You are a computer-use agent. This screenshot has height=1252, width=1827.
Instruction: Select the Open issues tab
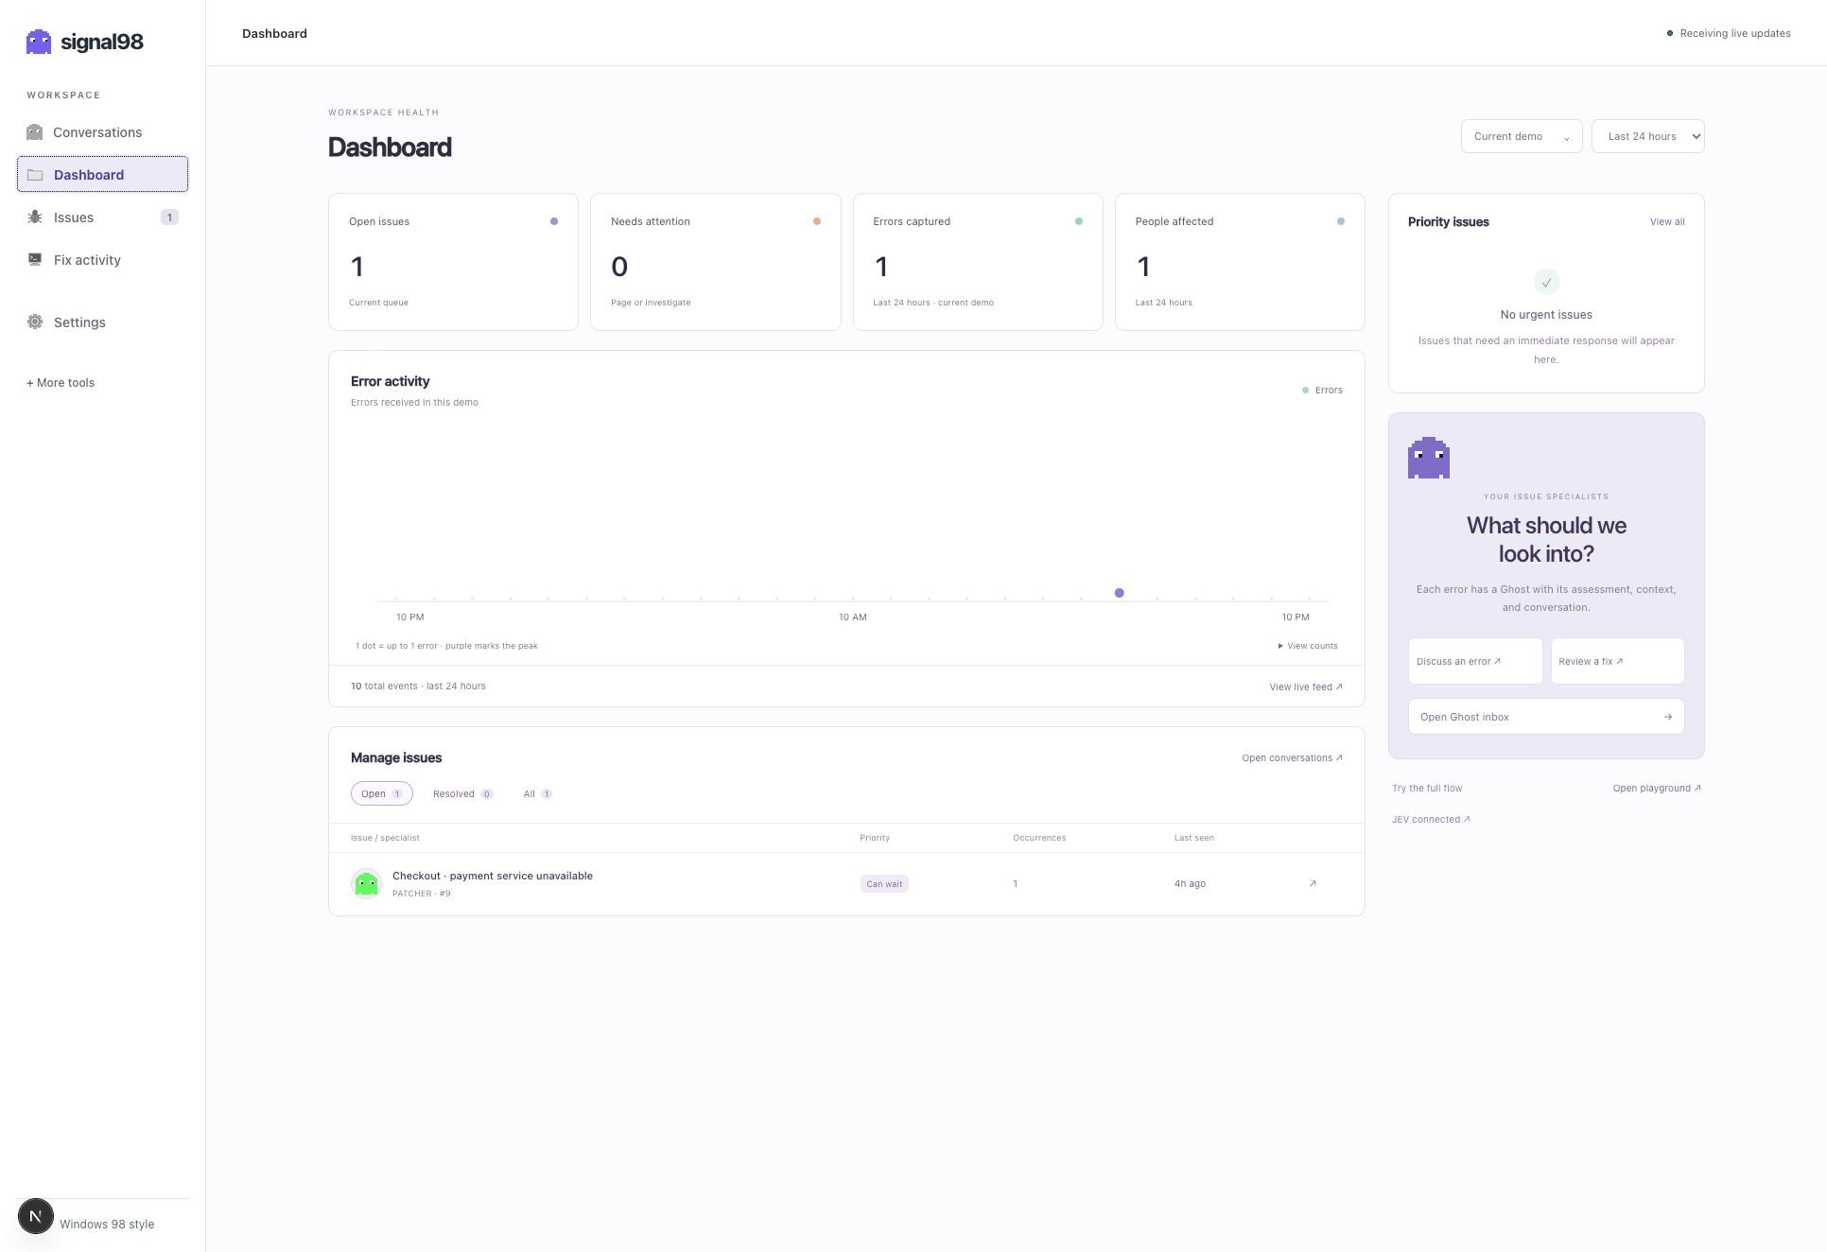tap(381, 794)
